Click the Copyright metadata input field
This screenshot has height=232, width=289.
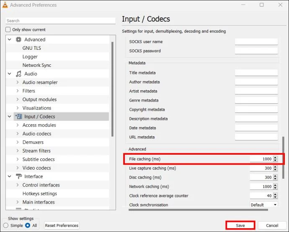(256, 110)
